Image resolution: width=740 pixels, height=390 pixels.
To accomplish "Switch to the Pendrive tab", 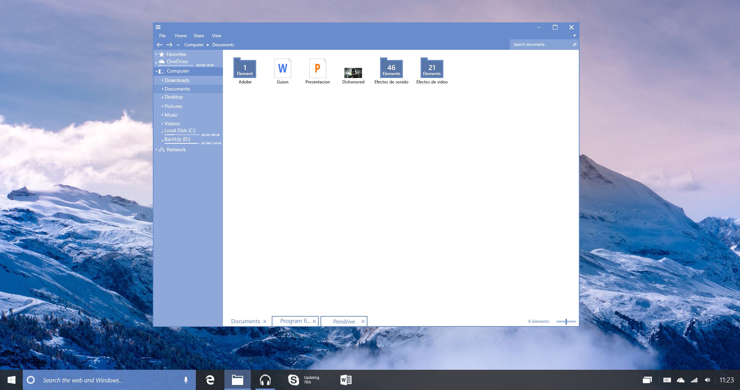I will coord(344,321).
